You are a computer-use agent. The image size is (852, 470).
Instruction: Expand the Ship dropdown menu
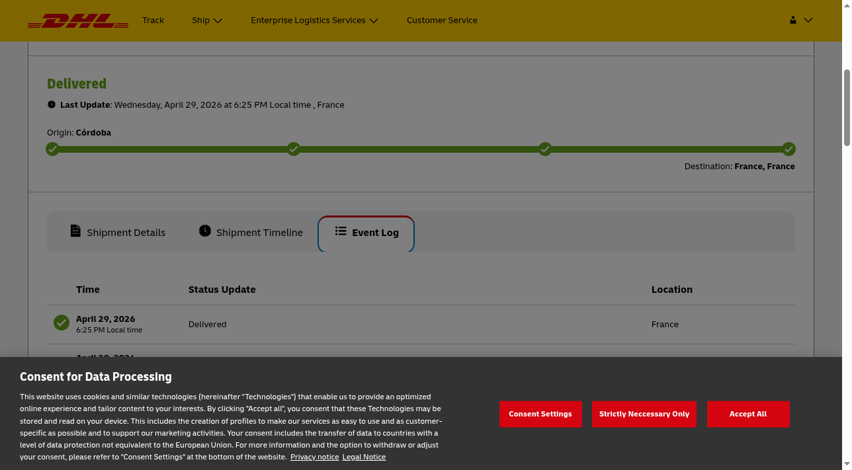207,20
